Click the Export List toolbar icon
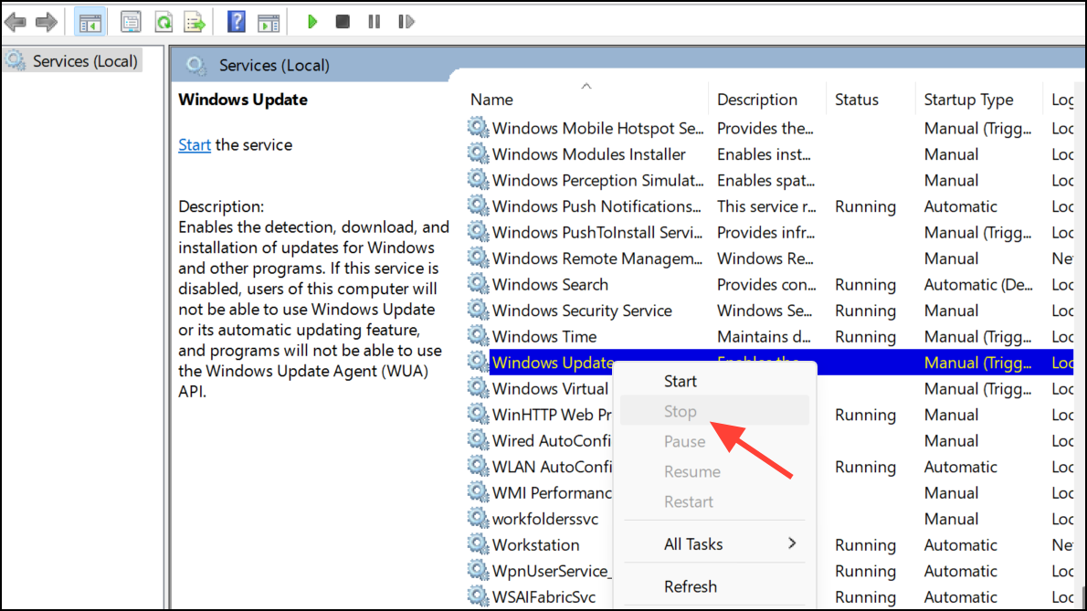Image resolution: width=1087 pixels, height=611 pixels. click(195, 22)
